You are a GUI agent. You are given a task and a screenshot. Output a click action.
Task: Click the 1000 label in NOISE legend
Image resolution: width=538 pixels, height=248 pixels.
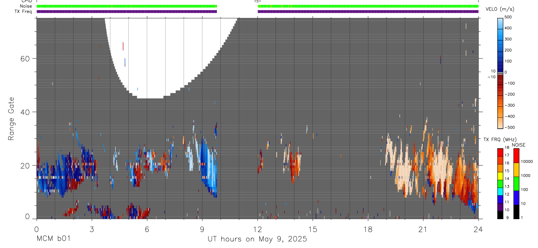click(x=525, y=175)
